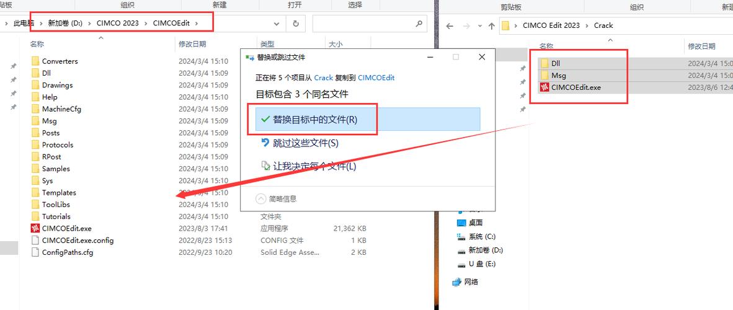Sort left list by 名称 column
The image size is (733, 310).
37,44
